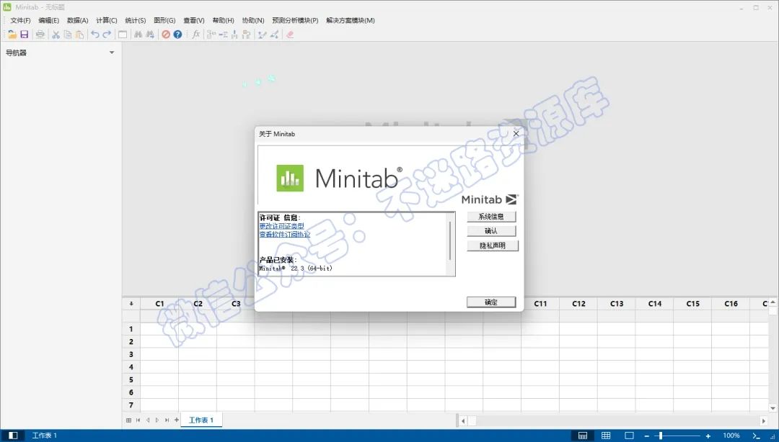Open the 帮助(H) menu
The height and width of the screenshot is (442, 779).
pos(223,20)
